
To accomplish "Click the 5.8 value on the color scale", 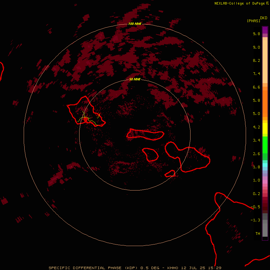I will tap(256, 100).
